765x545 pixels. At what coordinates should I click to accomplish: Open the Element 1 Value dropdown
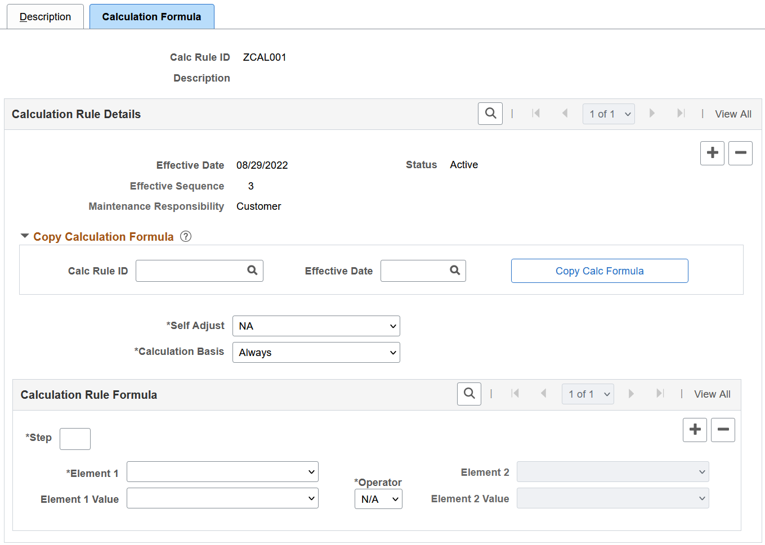(x=222, y=498)
